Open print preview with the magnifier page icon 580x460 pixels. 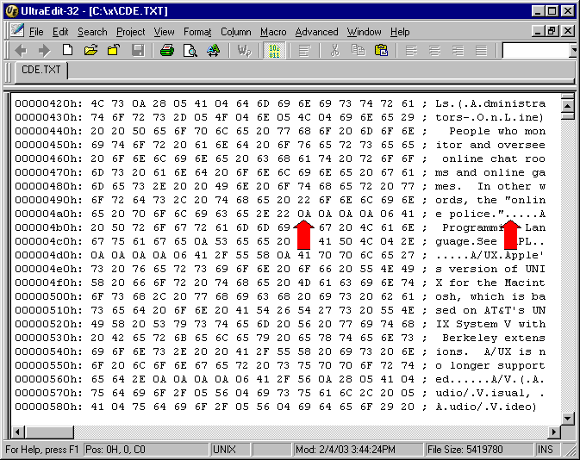tap(190, 50)
